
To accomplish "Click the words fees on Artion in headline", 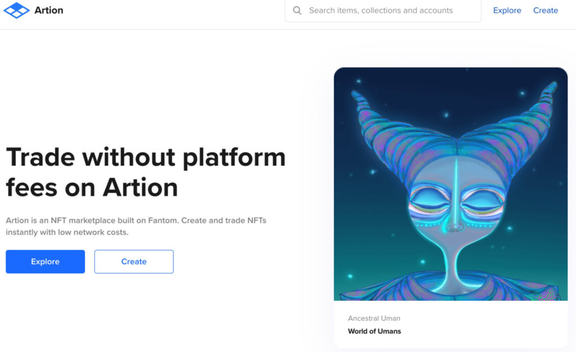I will (x=92, y=188).
